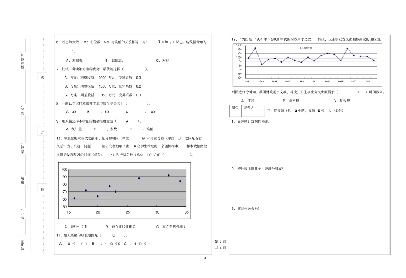Viewport: 406px width, 278px height.
Task: Click the binding mark "线" box
Action: [x=42, y=77]
